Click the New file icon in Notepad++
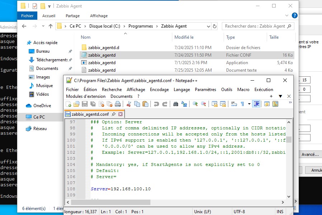Viewport: 322px width, 215px height. 68,104
